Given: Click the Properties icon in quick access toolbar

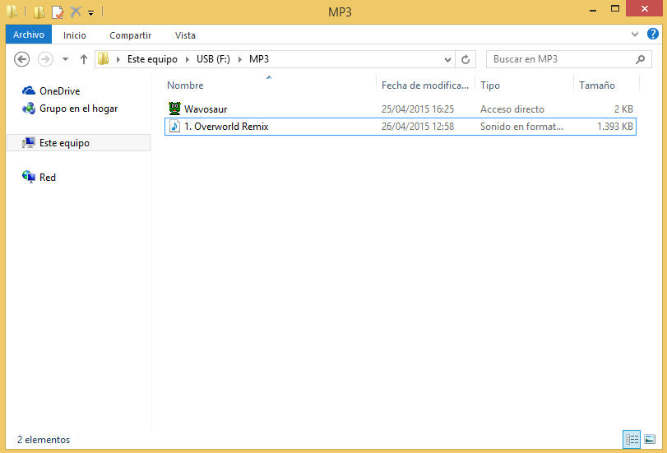Looking at the screenshot, I should click(x=57, y=12).
